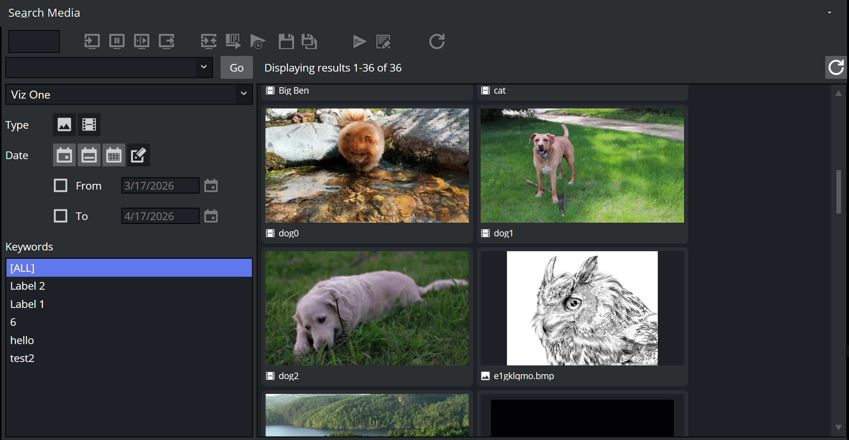The height and width of the screenshot is (440, 849).
Task: Click the edit document pencil icon
Action: coord(383,41)
